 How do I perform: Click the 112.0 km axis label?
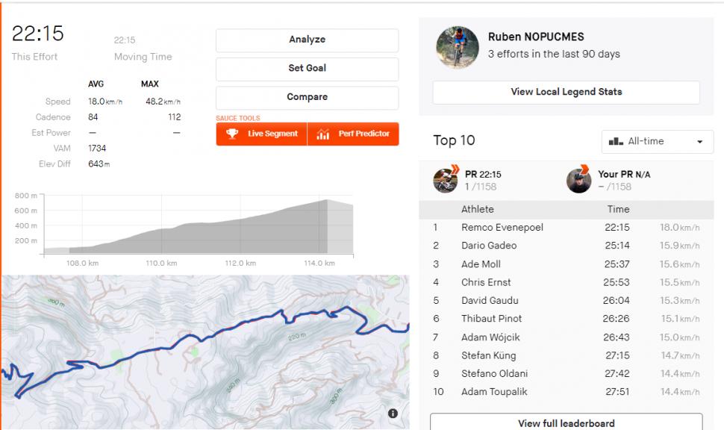click(x=240, y=263)
